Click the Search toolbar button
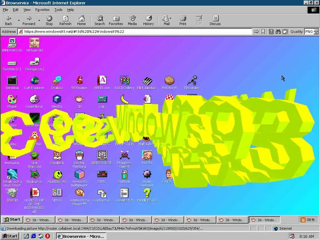 point(100,20)
